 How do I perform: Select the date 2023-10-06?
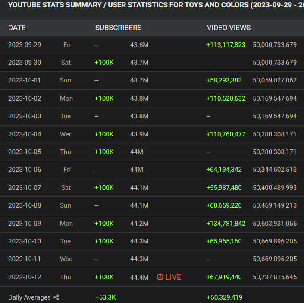[x=25, y=170]
